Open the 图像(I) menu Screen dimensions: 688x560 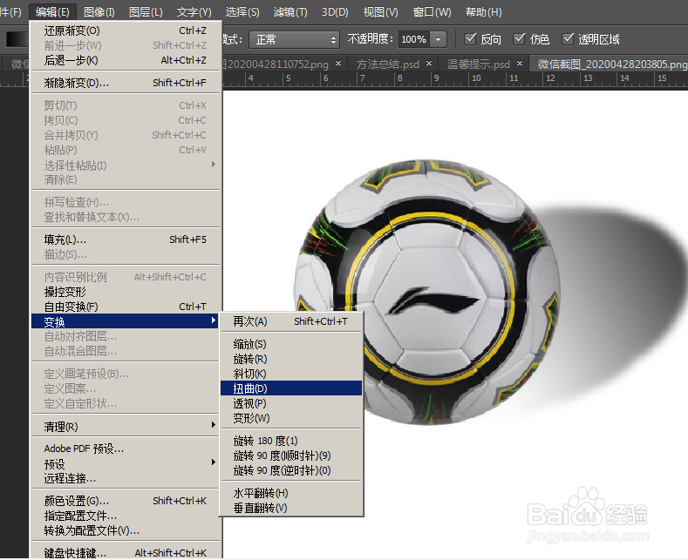[x=99, y=12]
